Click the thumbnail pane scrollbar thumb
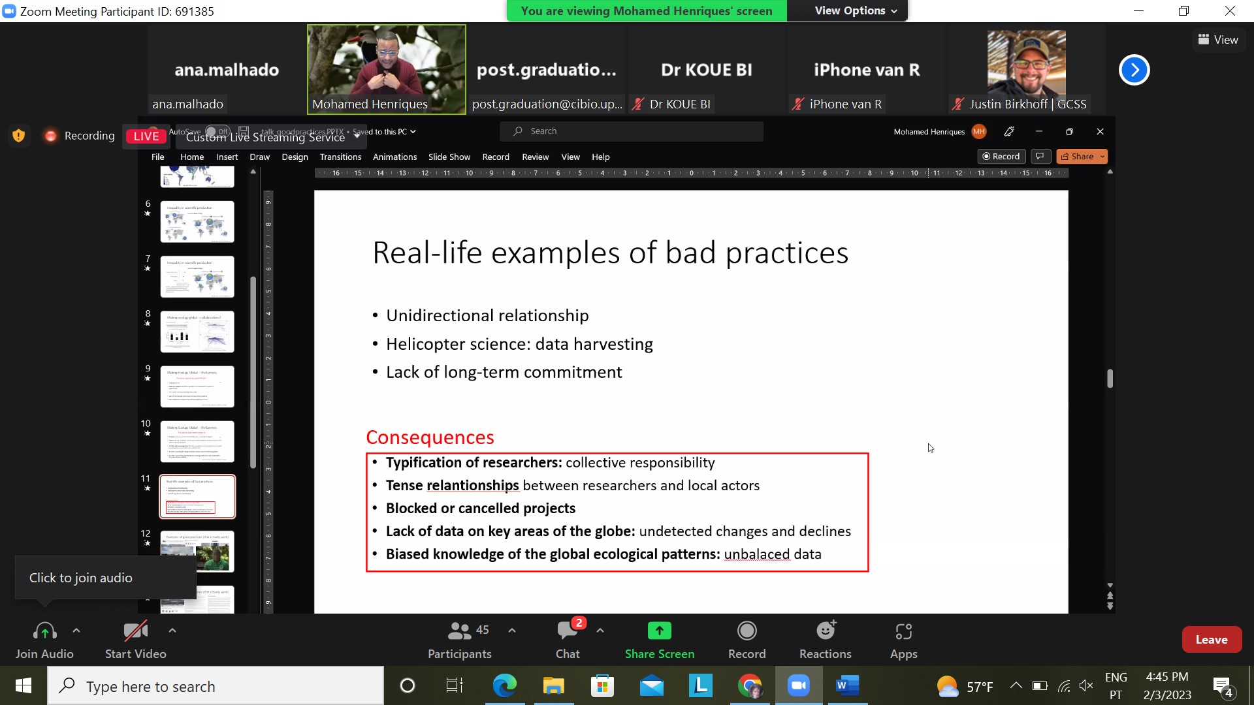 pos(253,372)
